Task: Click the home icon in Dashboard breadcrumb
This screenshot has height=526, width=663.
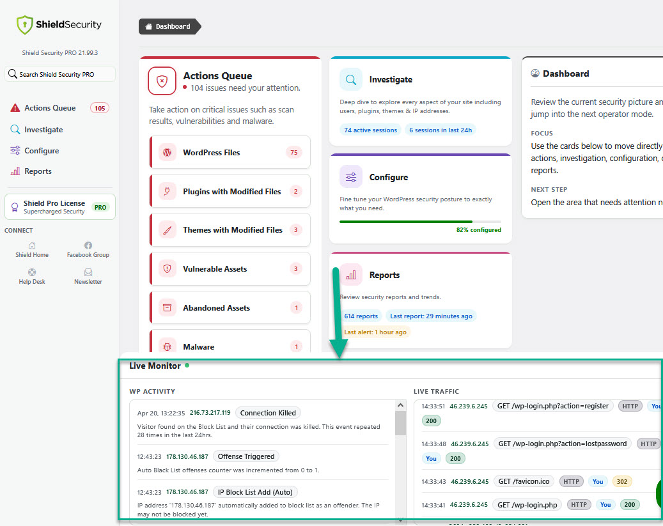Action: click(x=148, y=26)
